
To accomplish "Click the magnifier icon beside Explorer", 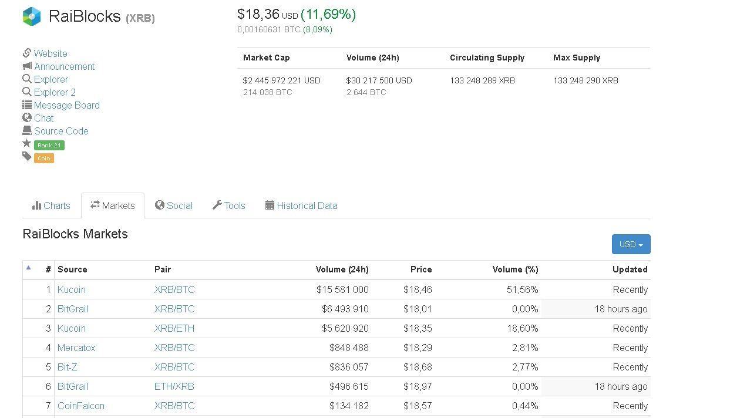I will tap(27, 79).
